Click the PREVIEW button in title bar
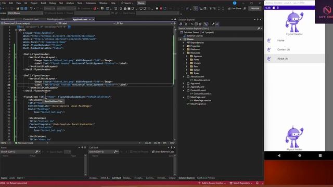This screenshot has width=333, height=187. pos(254,8)
